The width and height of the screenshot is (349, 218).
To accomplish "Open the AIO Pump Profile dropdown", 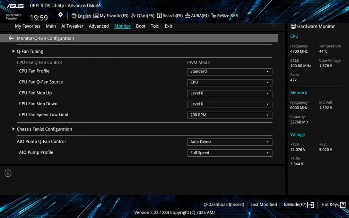I will point(229,153).
